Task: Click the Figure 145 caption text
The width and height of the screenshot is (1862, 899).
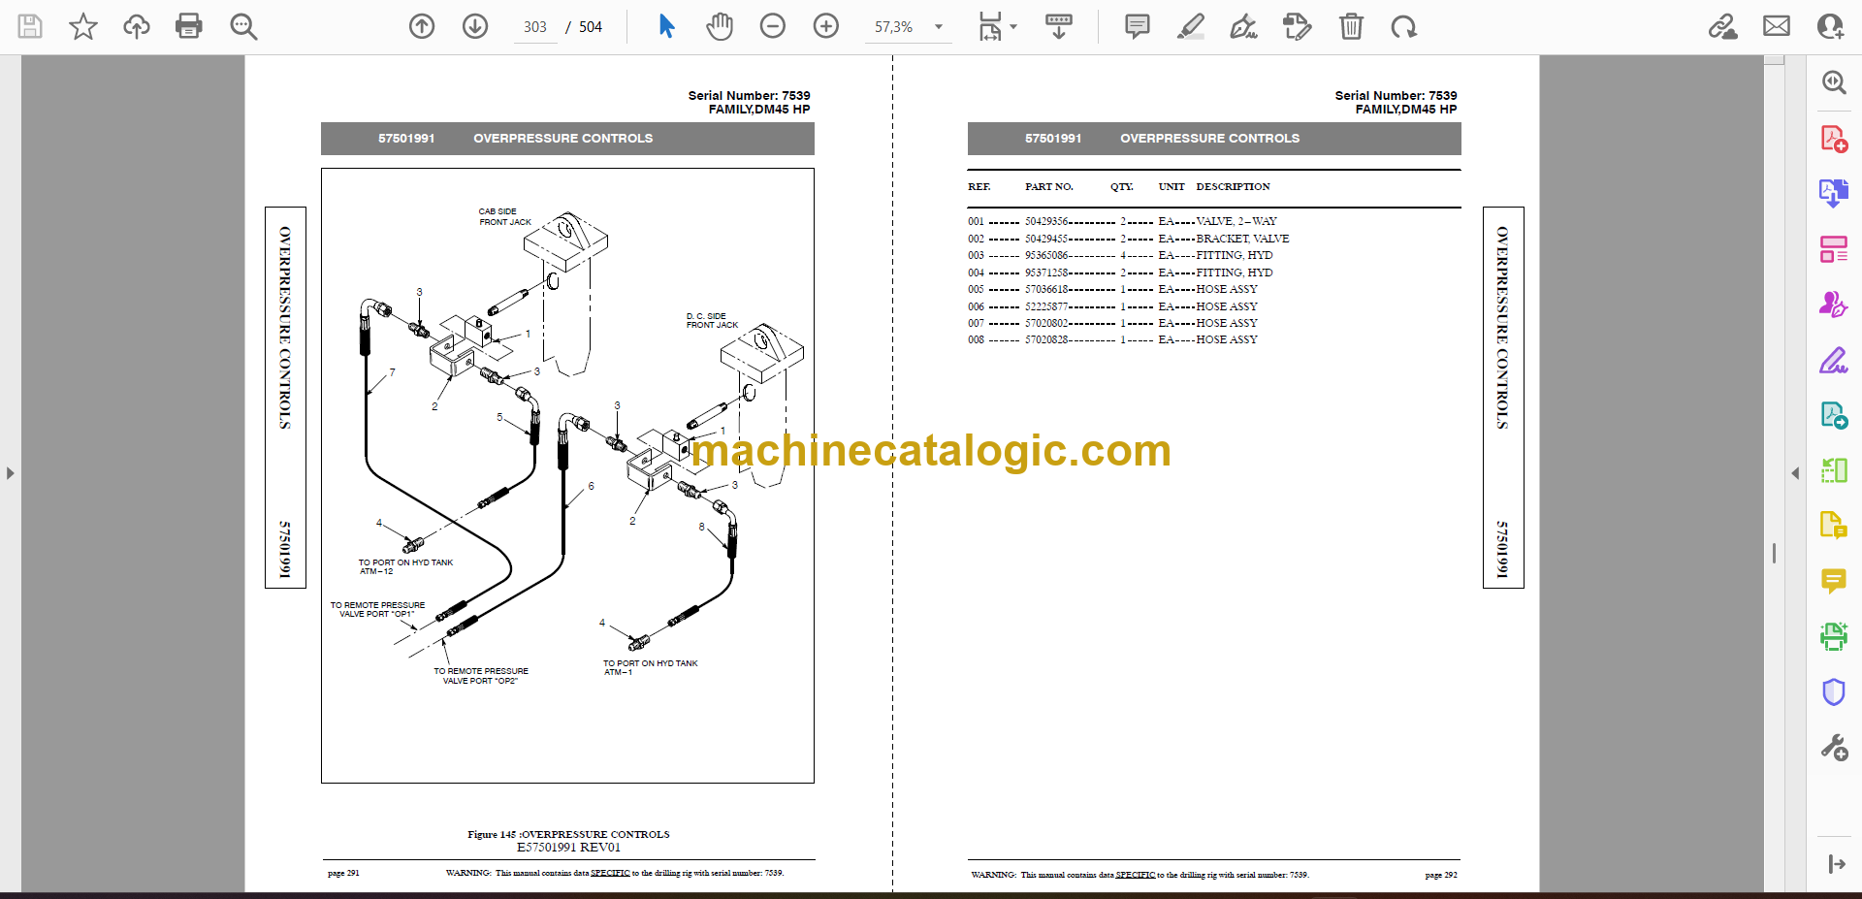Action: point(568,834)
